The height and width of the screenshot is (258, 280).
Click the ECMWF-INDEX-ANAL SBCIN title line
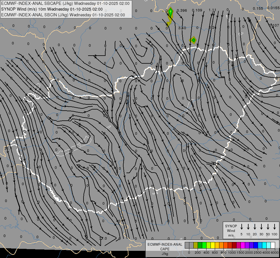click(63, 15)
